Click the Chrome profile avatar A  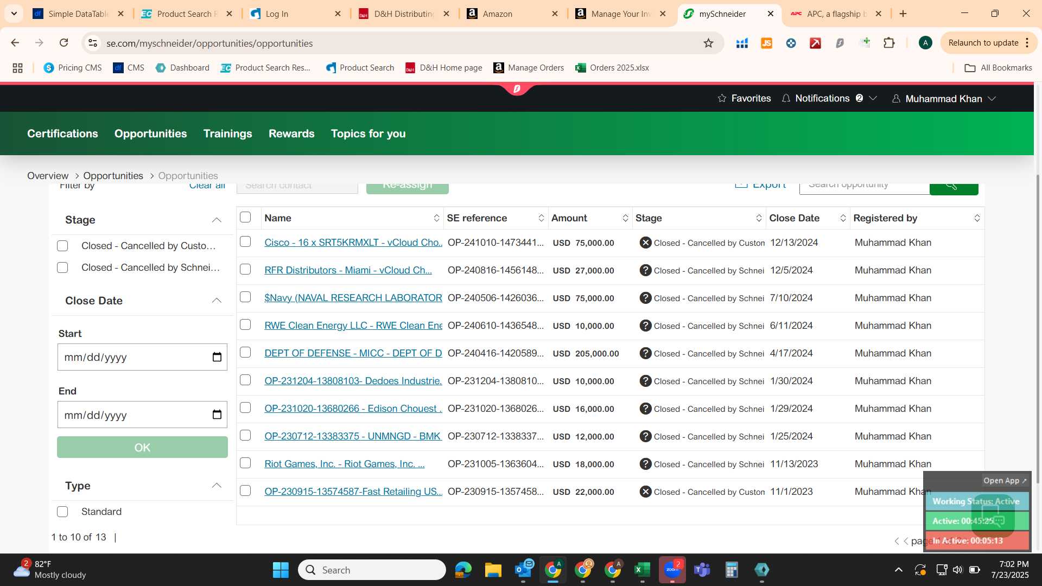tap(925, 43)
